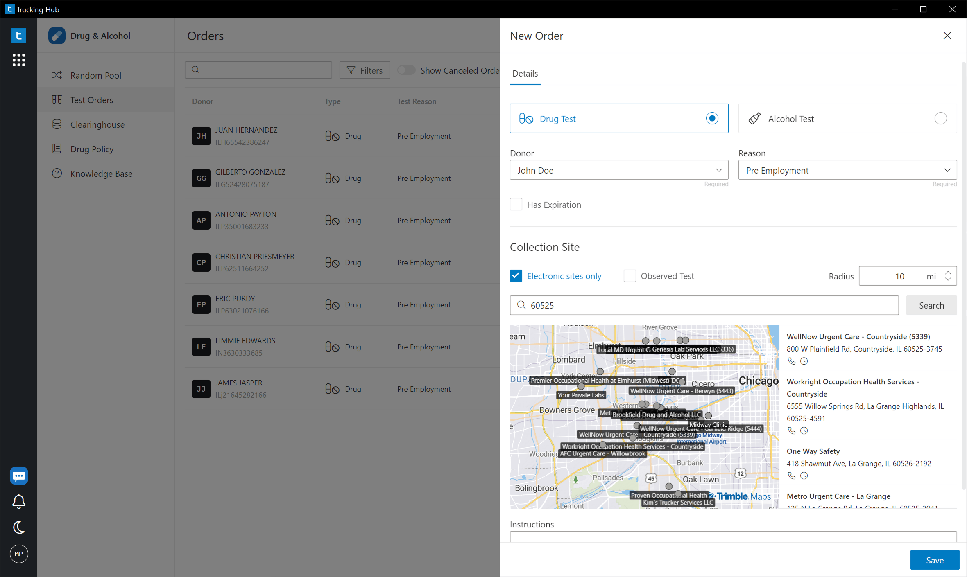Switch to the Details tab

click(x=525, y=74)
